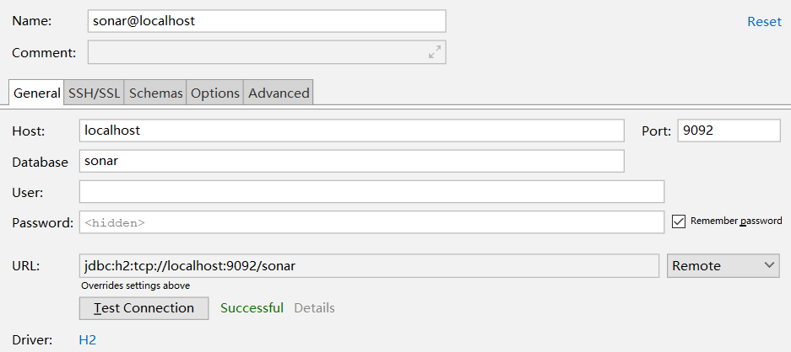Toggle the Remember password checkbox

[679, 221]
